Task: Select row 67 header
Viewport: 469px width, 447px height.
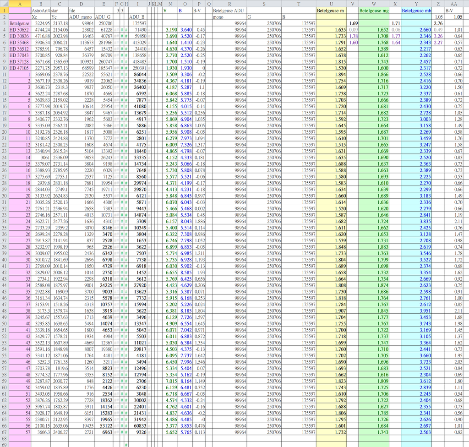Action: click(x=5, y=432)
